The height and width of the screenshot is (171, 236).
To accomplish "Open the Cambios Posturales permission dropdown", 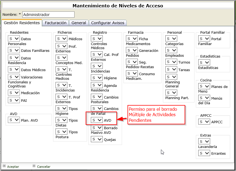I will [97, 96].
